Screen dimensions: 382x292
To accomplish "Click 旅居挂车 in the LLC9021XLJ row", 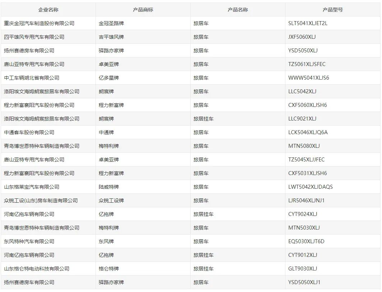I will pos(204,119).
